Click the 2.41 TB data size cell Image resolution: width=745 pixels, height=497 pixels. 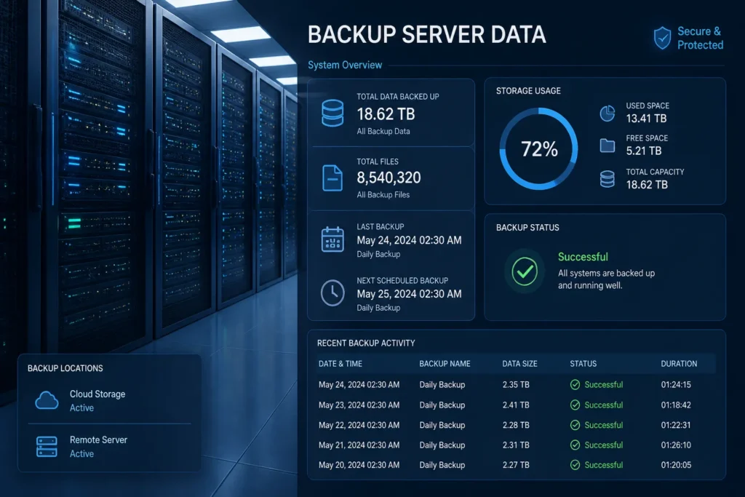pyautogui.click(x=516, y=405)
